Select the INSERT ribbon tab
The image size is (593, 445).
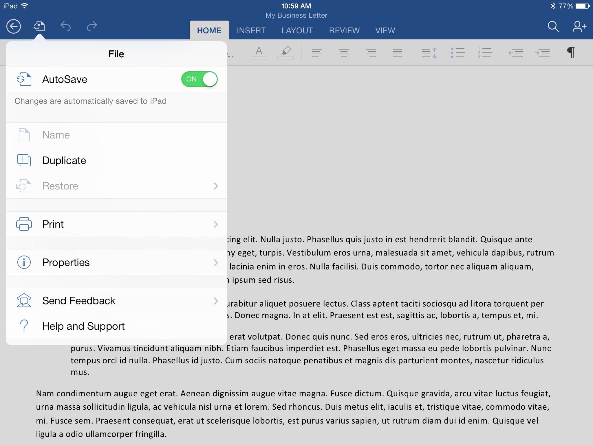tap(251, 30)
